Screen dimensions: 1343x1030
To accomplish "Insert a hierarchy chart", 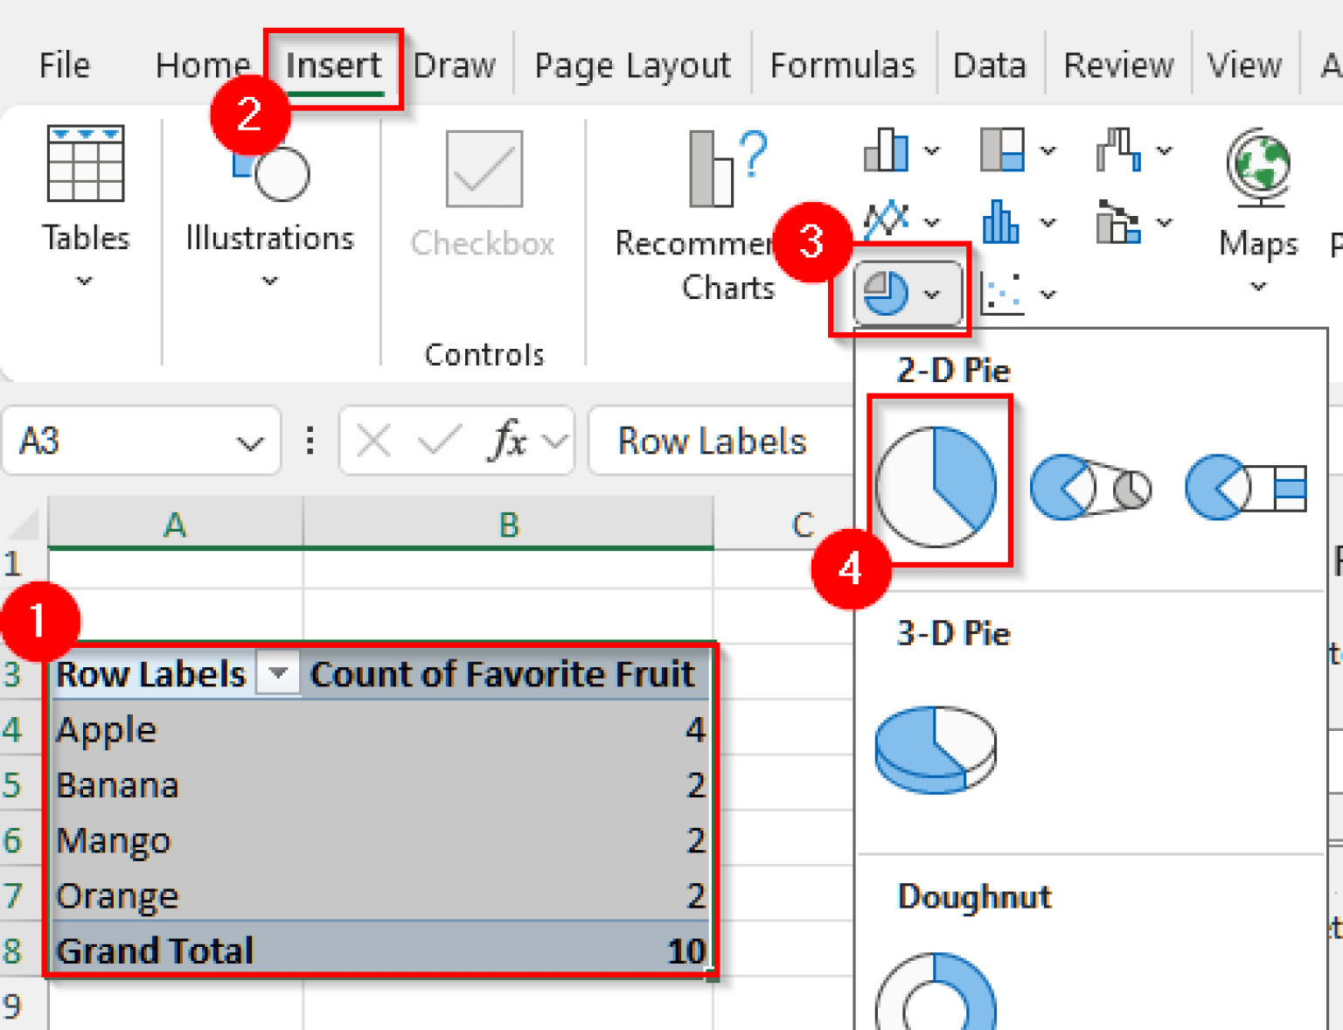I will 1002,150.
